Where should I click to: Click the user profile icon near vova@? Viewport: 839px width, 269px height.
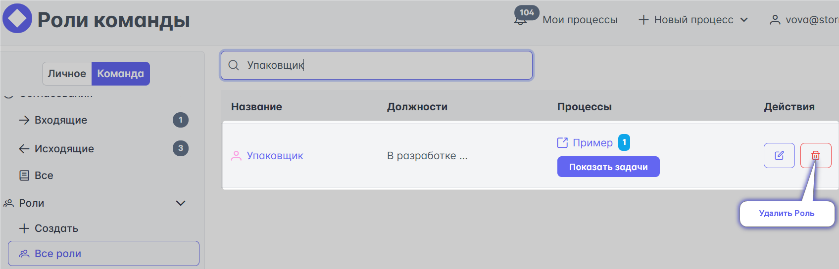click(x=775, y=20)
